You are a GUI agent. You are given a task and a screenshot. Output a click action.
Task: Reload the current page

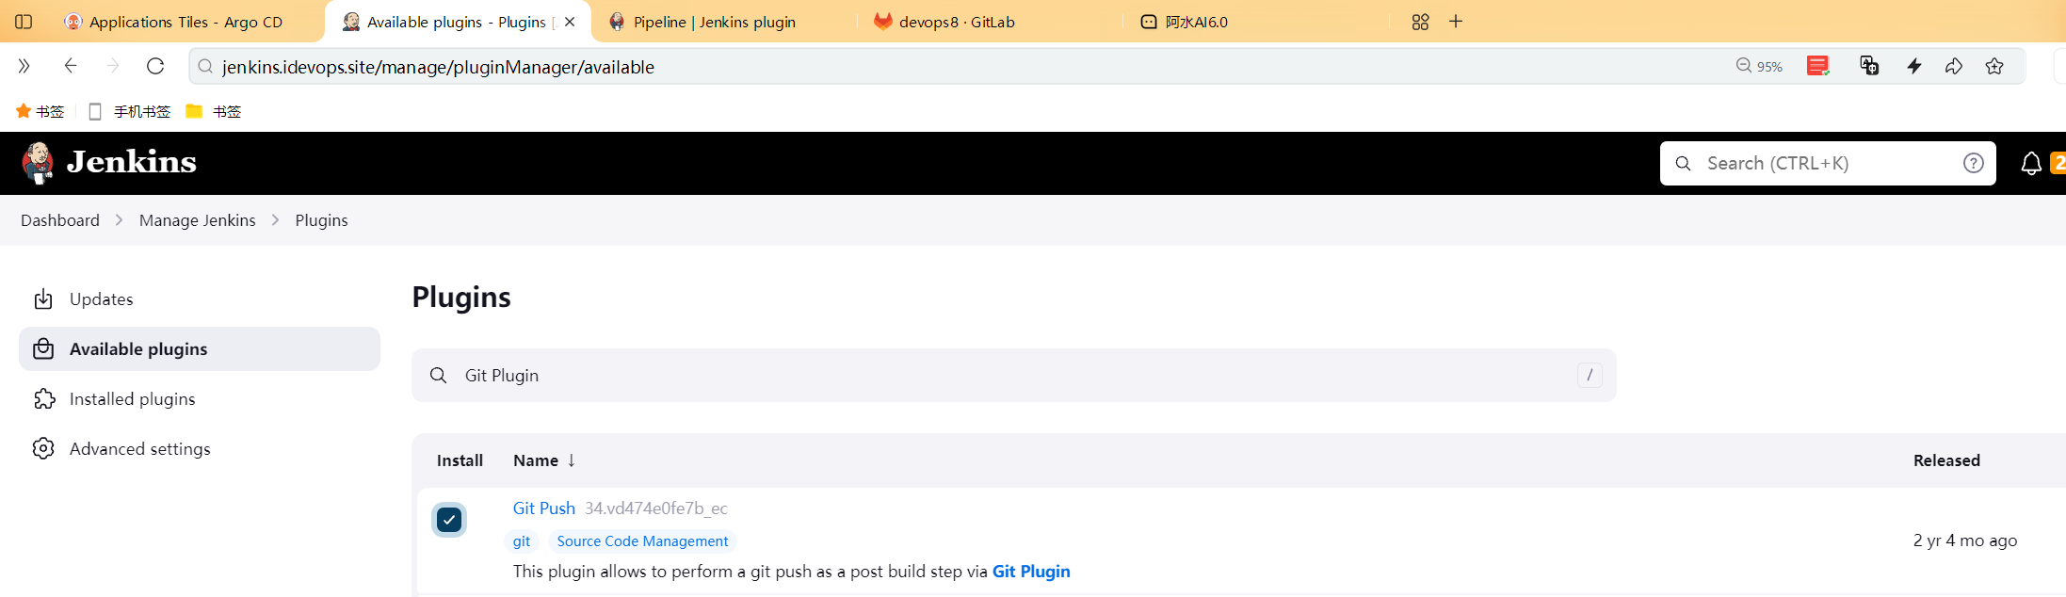tap(155, 66)
